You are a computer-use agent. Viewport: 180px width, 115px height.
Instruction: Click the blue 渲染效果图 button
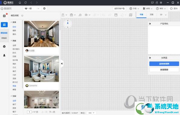coord(164,64)
